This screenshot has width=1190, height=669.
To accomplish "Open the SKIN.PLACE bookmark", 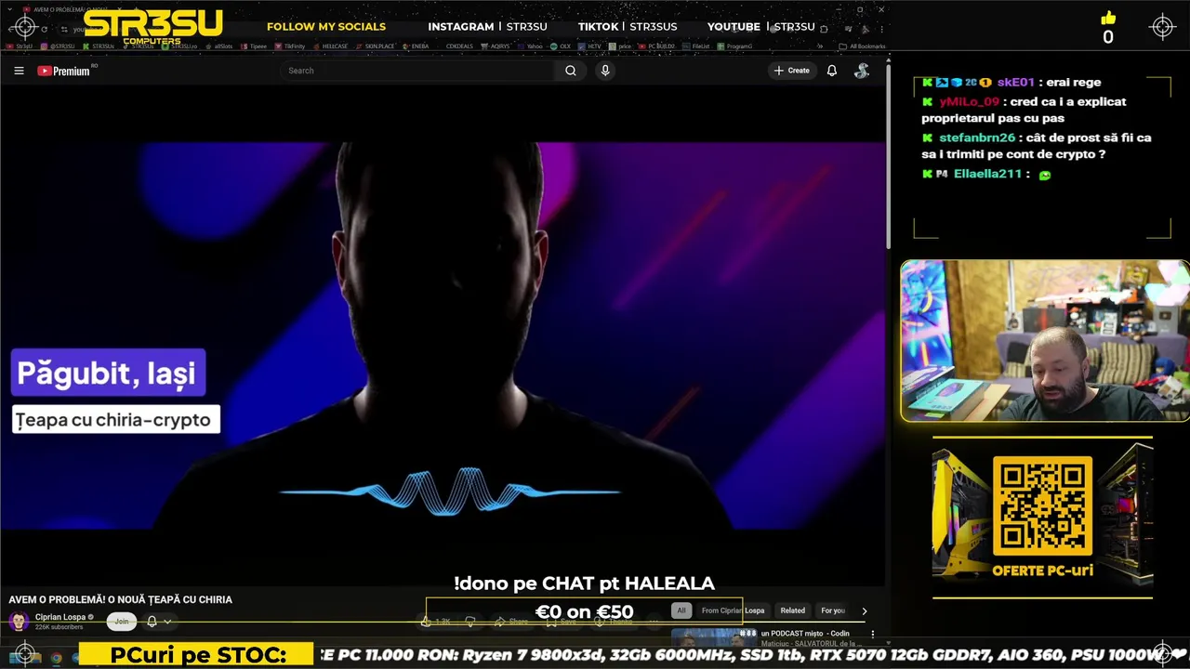I will click(375, 46).
